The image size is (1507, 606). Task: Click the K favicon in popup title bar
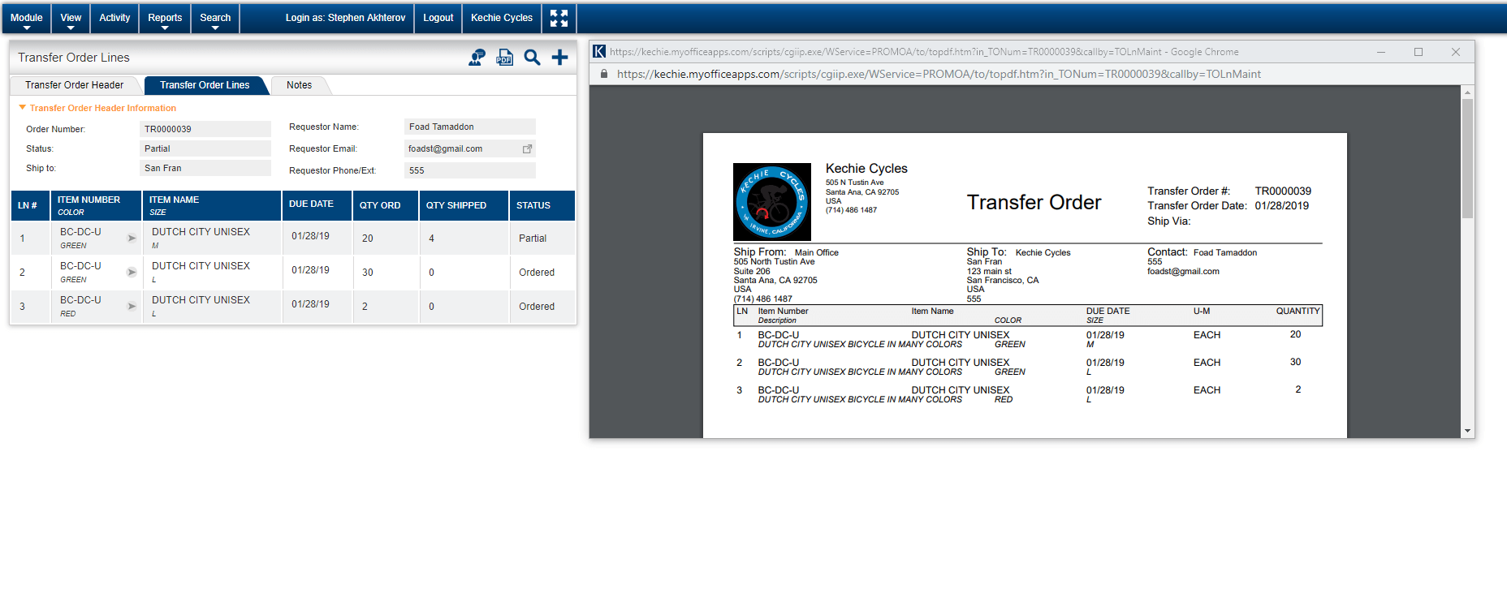click(599, 52)
